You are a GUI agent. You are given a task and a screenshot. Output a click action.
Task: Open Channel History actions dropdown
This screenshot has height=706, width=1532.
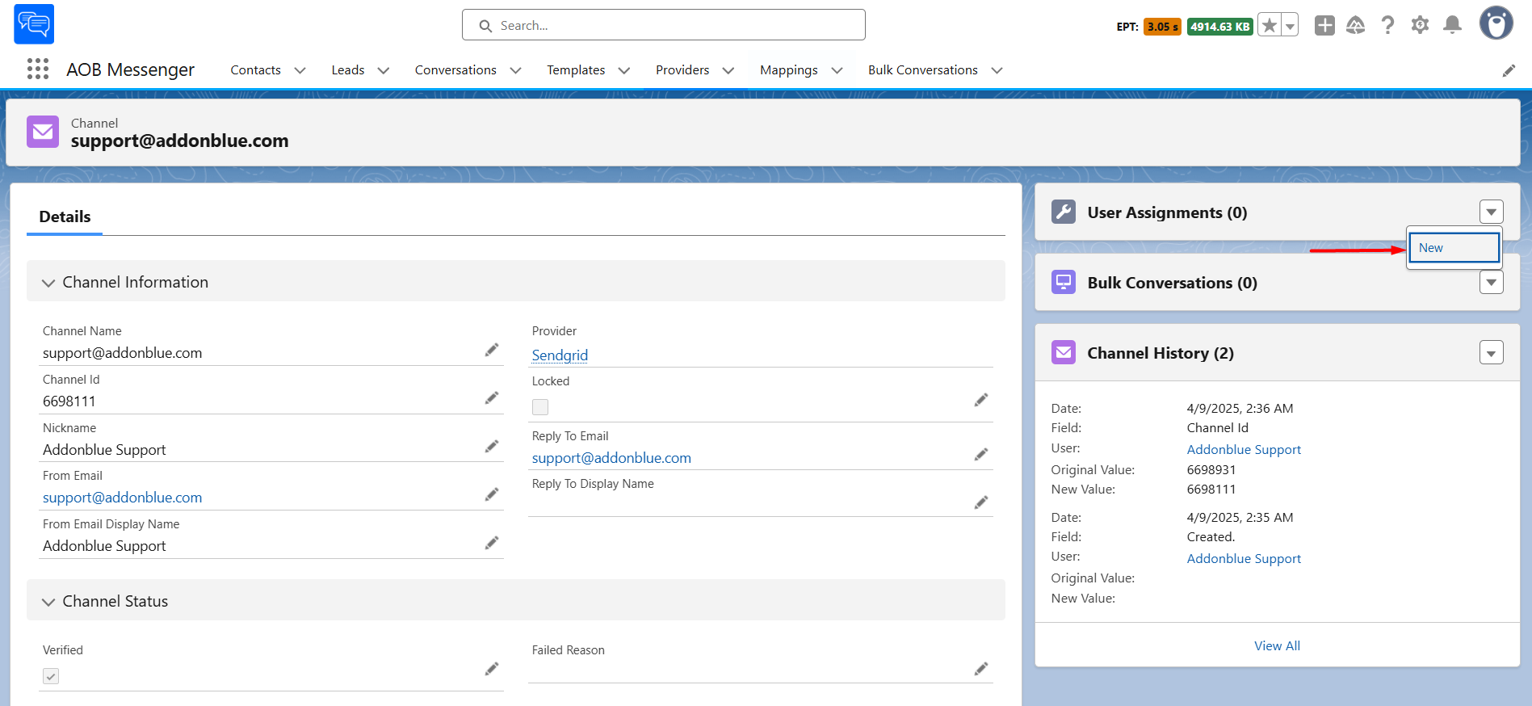[1492, 353]
